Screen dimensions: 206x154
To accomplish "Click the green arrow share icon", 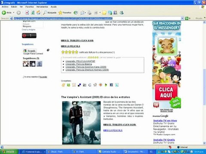I will 106,85.
